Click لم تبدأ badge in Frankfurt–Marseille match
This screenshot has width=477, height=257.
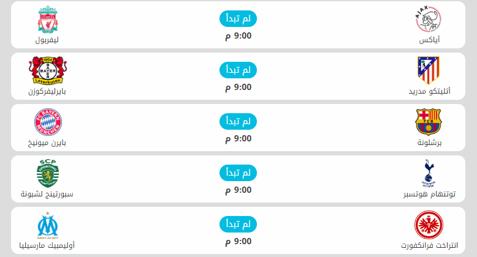tap(238, 225)
